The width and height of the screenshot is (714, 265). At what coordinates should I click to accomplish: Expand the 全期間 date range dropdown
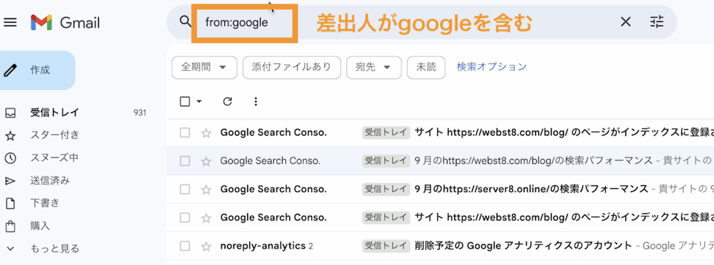pos(204,68)
